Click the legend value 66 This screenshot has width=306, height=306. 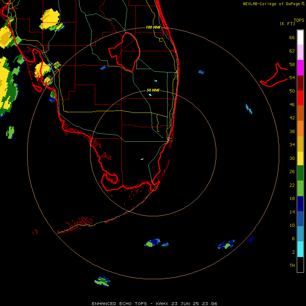pos(292,37)
